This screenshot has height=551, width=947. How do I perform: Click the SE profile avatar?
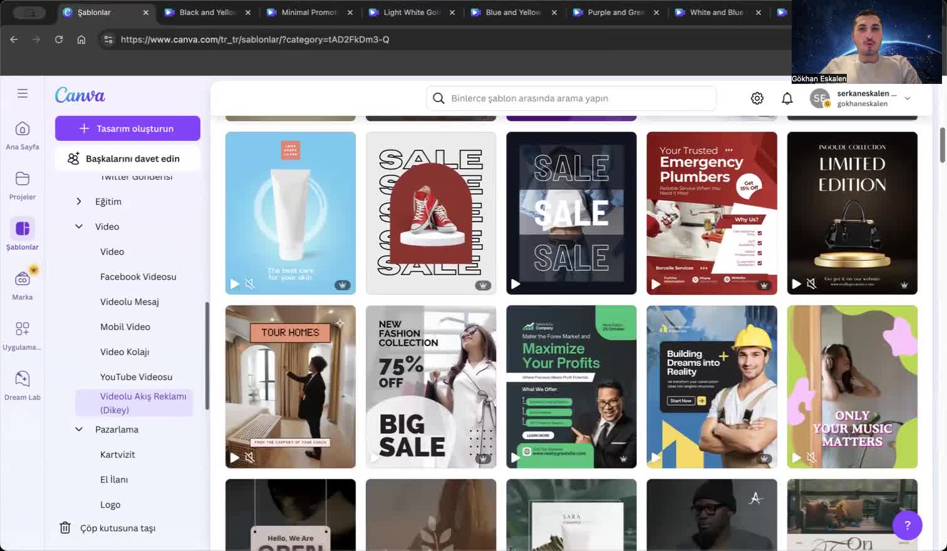point(820,98)
